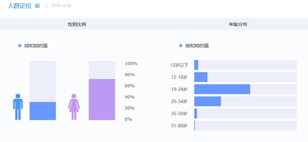Click the question mark help icon
308x142 pixels.
[37, 6]
